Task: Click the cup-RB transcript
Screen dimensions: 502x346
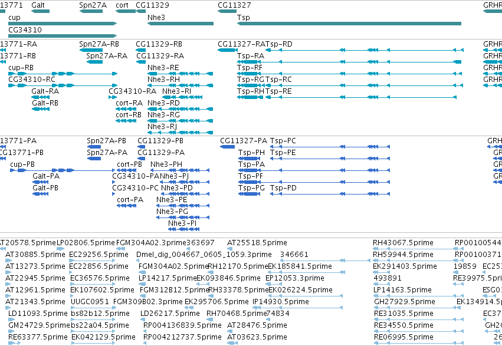Action: tap(63, 74)
